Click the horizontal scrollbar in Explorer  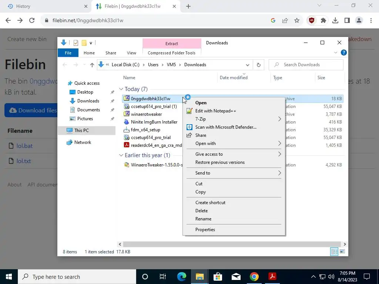pyautogui.click(x=232, y=244)
